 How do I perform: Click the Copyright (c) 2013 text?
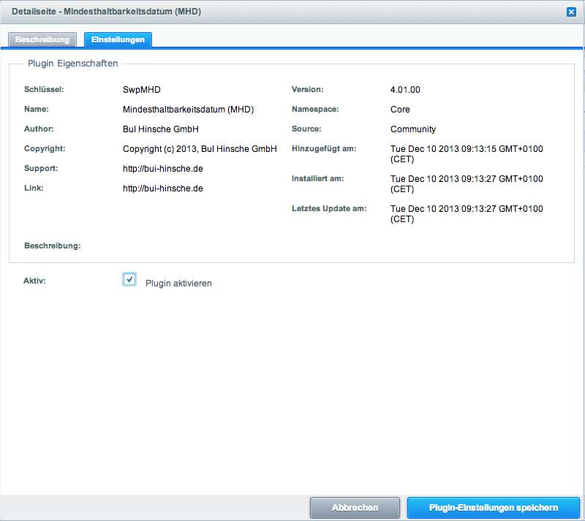(x=200, y=149)
